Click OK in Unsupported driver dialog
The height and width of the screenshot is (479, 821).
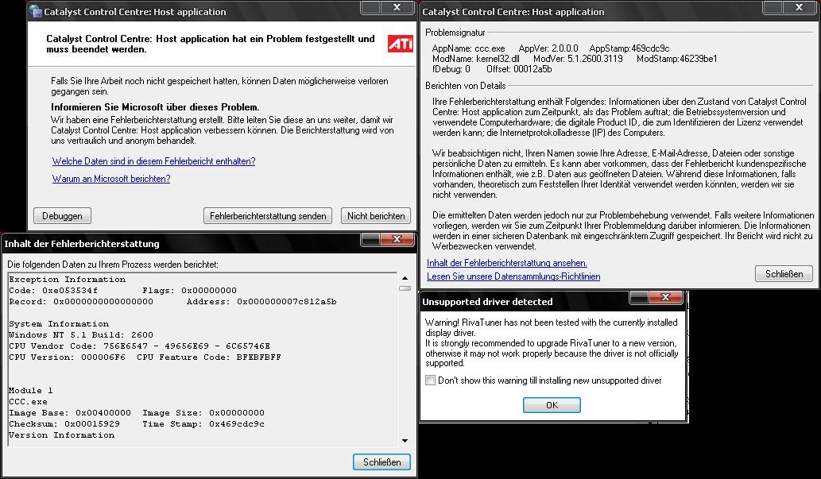(552, 405)
